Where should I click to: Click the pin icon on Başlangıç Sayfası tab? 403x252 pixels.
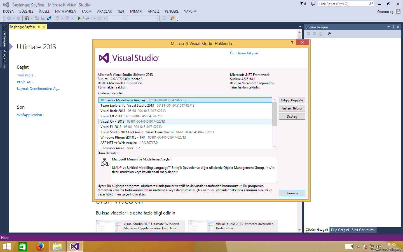[39, 27]
